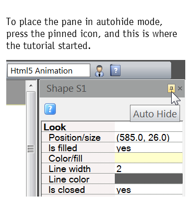This screenshot has width=191, height=220.
Task: Open the help book icon in toolbar
Action: pyautogui.click(x=115, y=70)
